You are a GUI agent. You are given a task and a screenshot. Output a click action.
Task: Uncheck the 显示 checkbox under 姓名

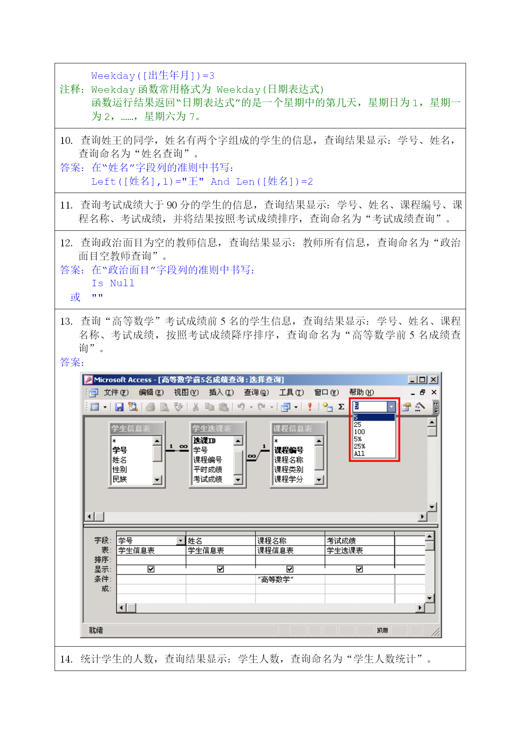pos(220,569)
